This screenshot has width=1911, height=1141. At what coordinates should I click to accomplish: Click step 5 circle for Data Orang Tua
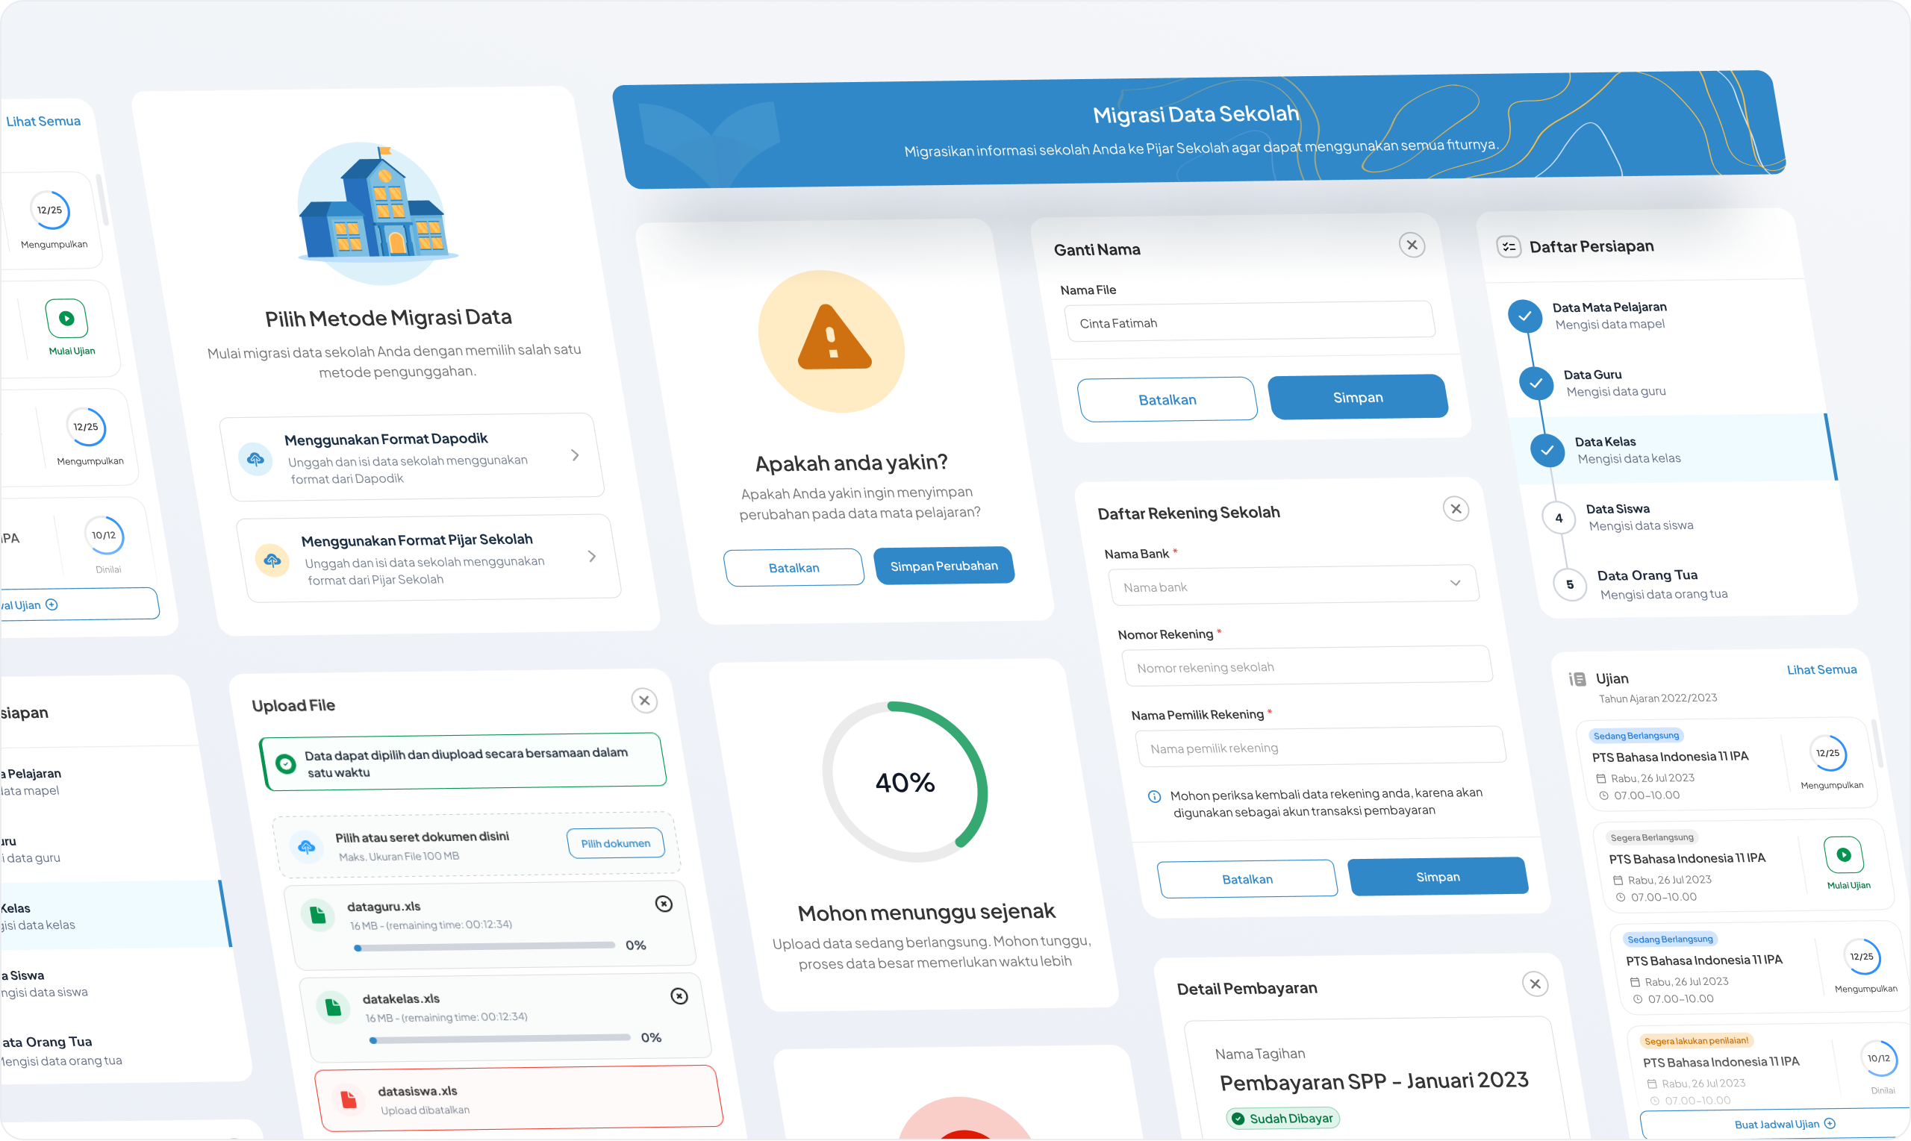(x=1570, y=584)
